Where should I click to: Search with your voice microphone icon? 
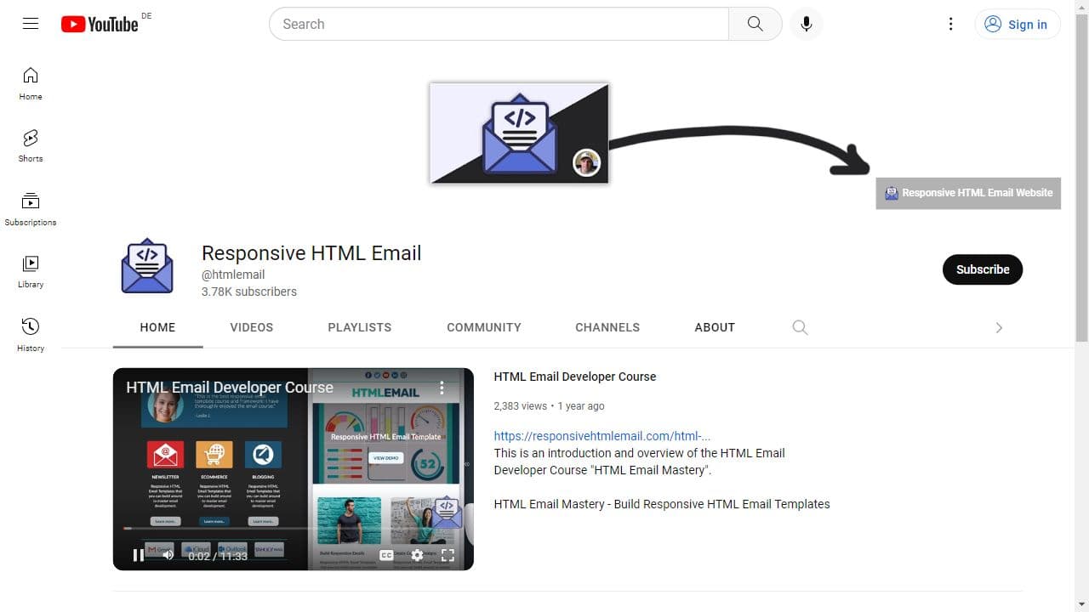[x=807, y=24]
